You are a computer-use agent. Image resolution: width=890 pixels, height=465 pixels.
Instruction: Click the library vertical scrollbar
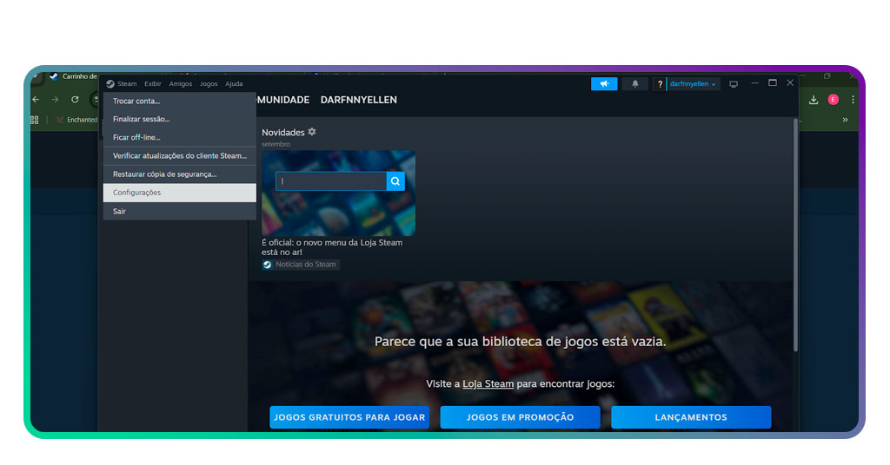tap(795, 235)
